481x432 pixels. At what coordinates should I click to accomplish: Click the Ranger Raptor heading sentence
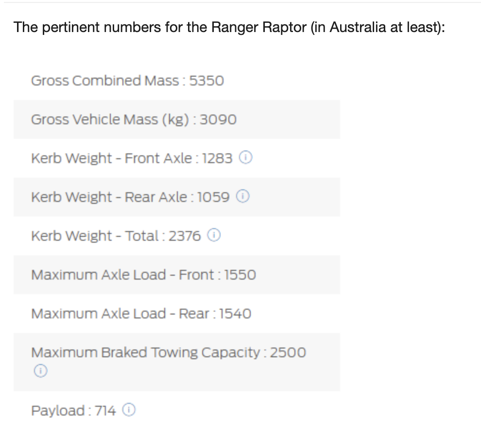229,27
